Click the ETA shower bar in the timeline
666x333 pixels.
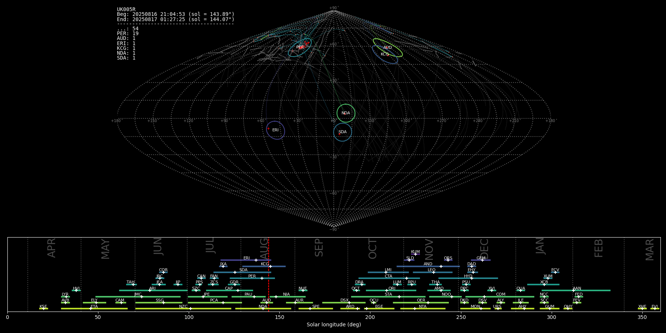click(x=94, y=309)
